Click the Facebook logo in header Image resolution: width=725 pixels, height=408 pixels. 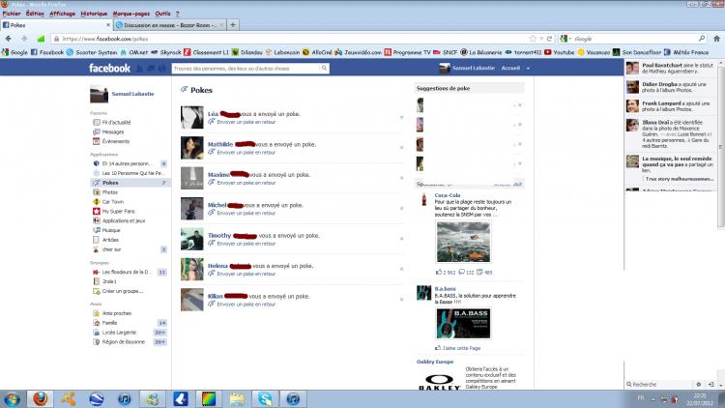109,69
